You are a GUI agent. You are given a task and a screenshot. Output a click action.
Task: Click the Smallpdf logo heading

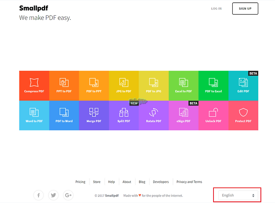click(34, 8)
